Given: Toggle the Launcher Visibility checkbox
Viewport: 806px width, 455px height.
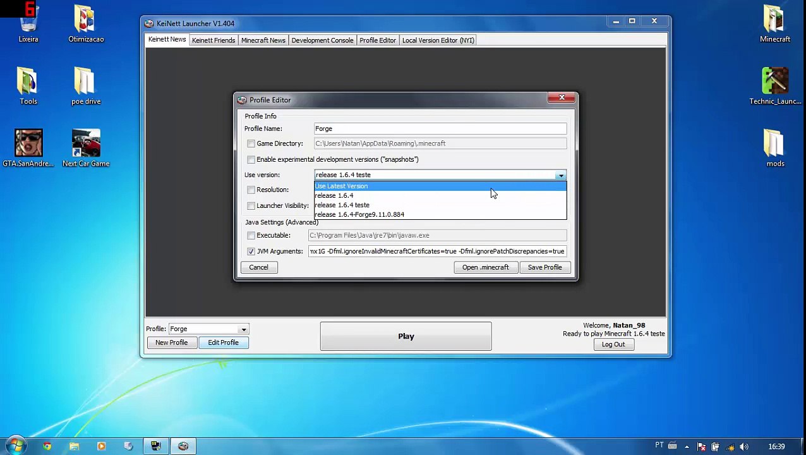Looking at the screenshot, I should point(251,205).
